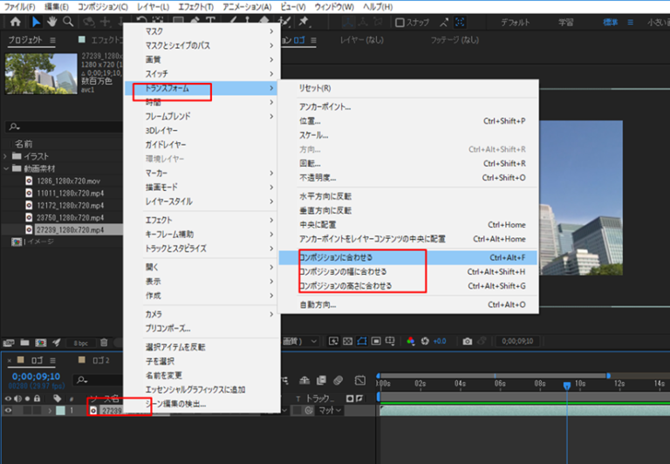Select the Type (T) tool
Image resolution: width=670 pixels, height=464 pixels.
pyautogui.click(x=210, y=22)
